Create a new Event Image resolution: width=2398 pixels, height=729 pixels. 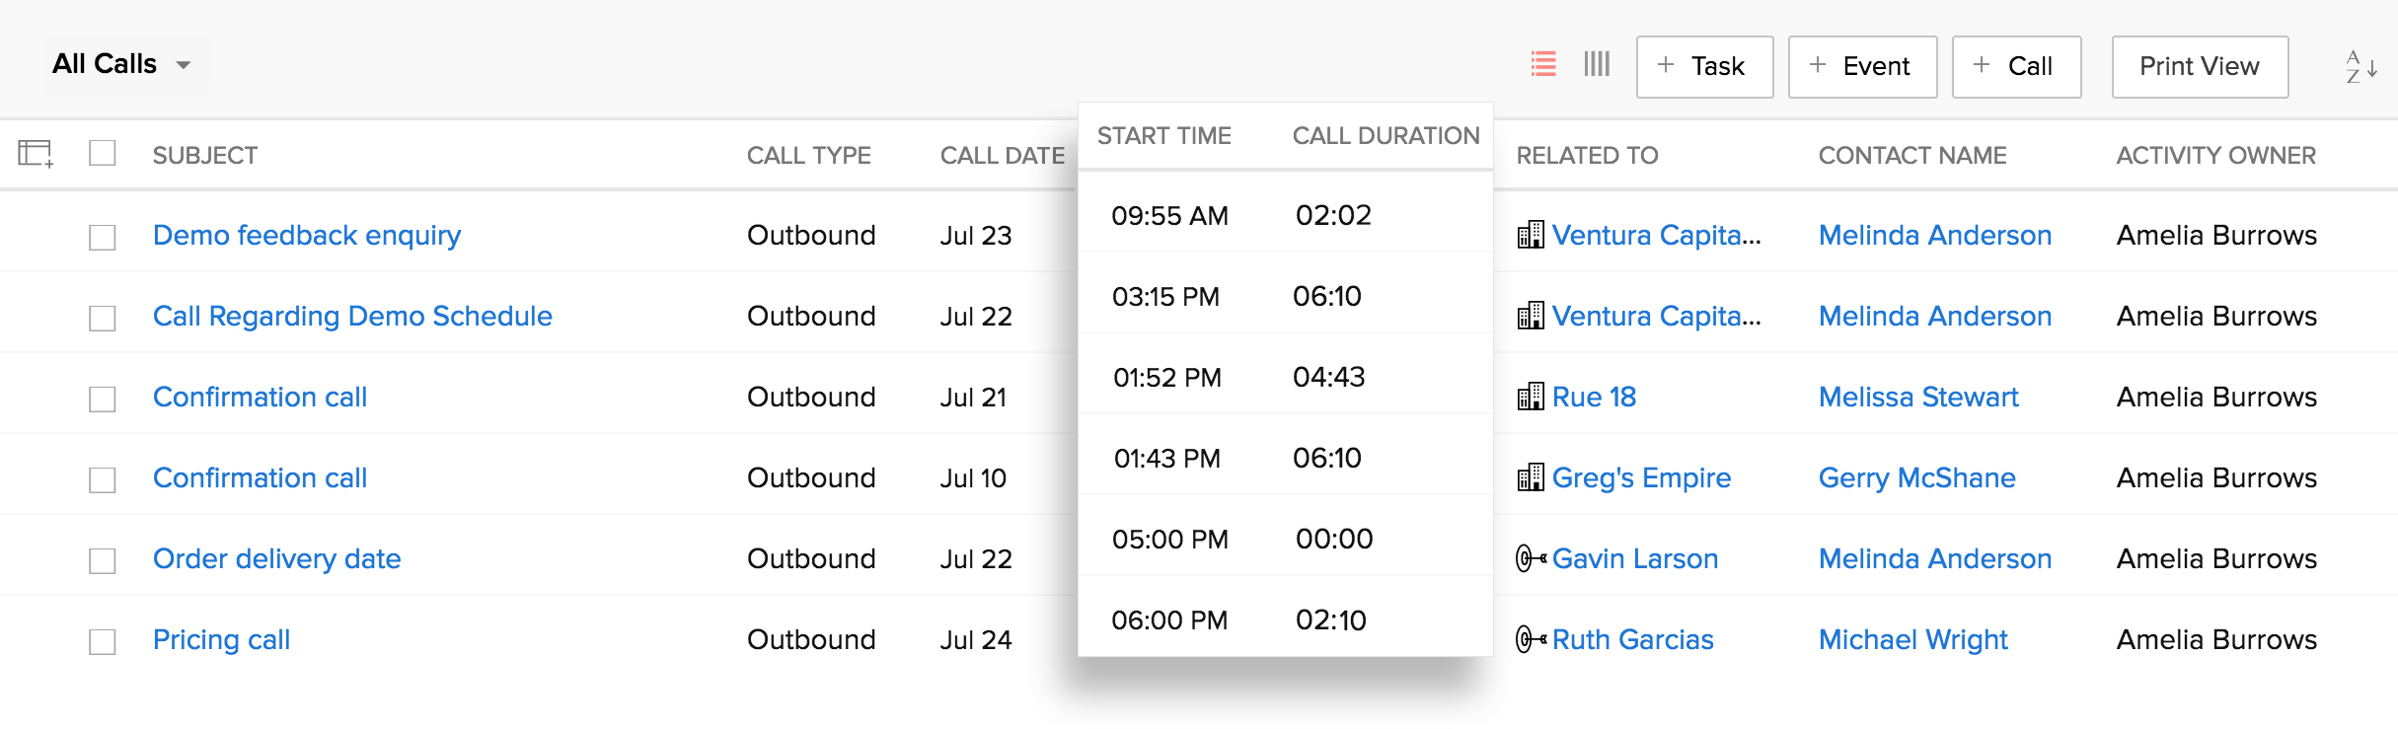1862,66
